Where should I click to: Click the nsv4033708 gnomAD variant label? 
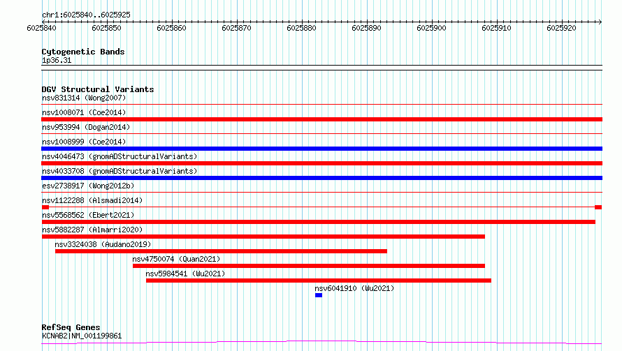[120, 171]
